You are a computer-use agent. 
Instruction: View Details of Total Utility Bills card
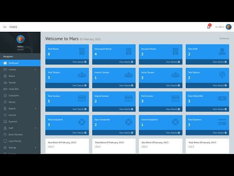[220, 109]
